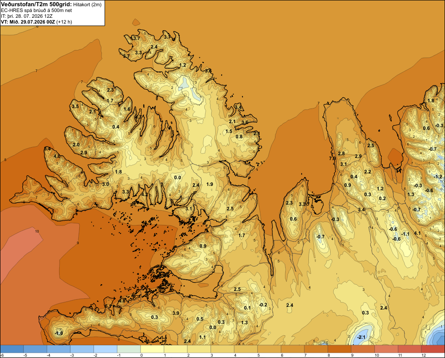Image resolution: width=445 pixels, height=358 pixels.
Task: Click the legend swatch between 0 and 1
Action: (x=152, y=349)
